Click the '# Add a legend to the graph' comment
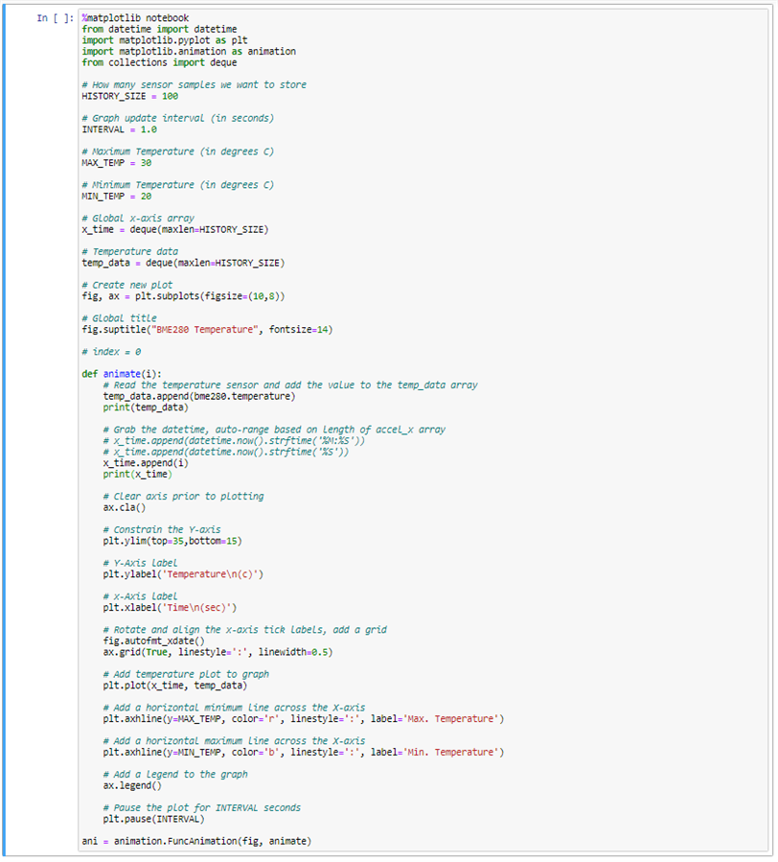The image size is (778, 862). (175, 774)
